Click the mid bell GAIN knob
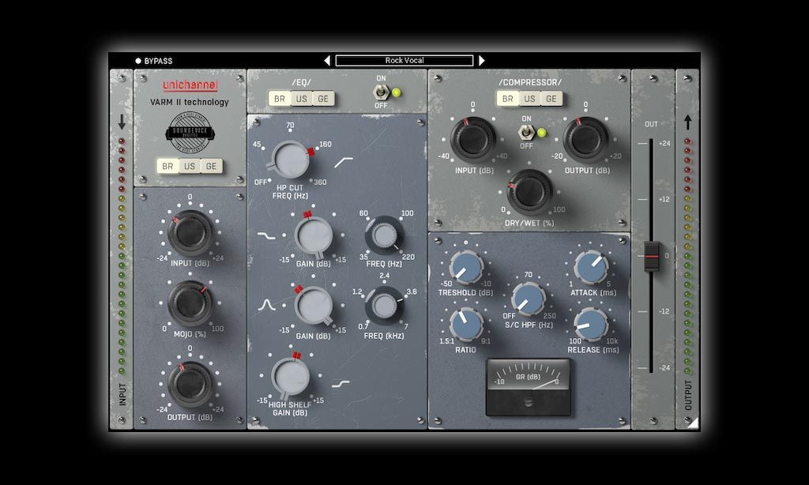809x485 pixels. pos(313,306)
